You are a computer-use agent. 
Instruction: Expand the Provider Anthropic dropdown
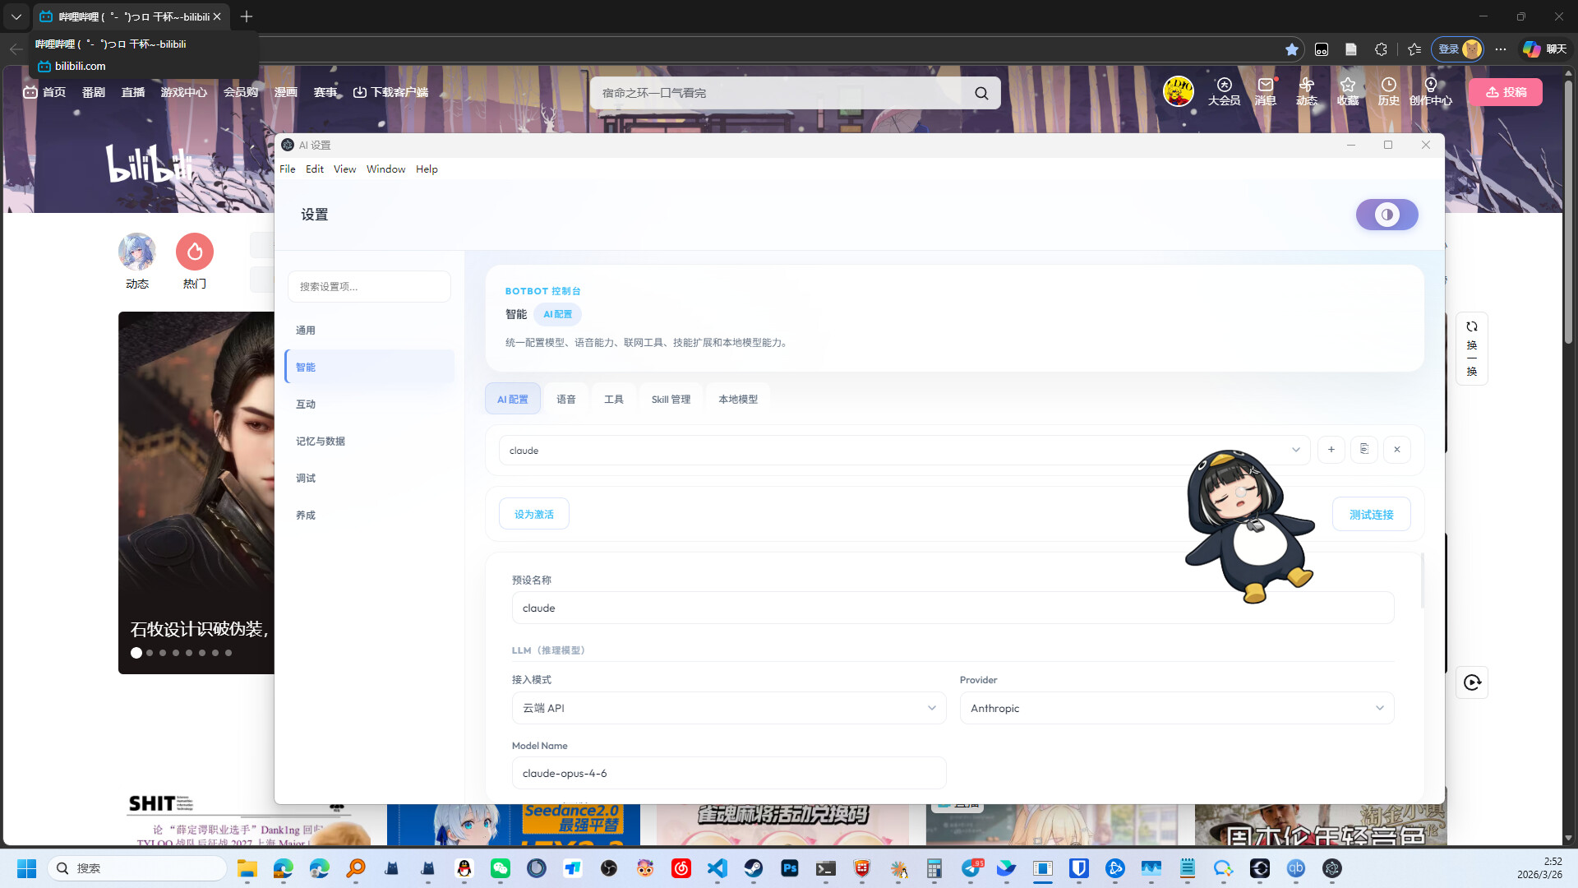[x=1176, y=708]
